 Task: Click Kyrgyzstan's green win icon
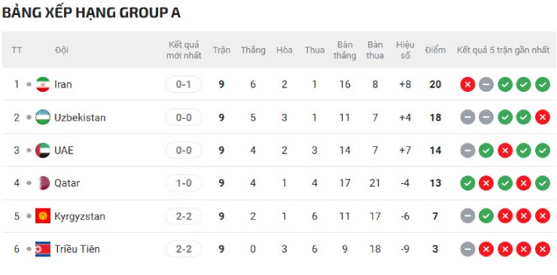(486, 216)
